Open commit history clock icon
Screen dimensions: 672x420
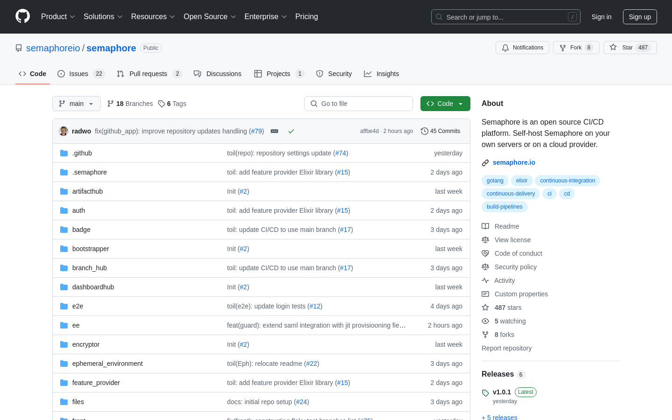click(x=425, y=131)
